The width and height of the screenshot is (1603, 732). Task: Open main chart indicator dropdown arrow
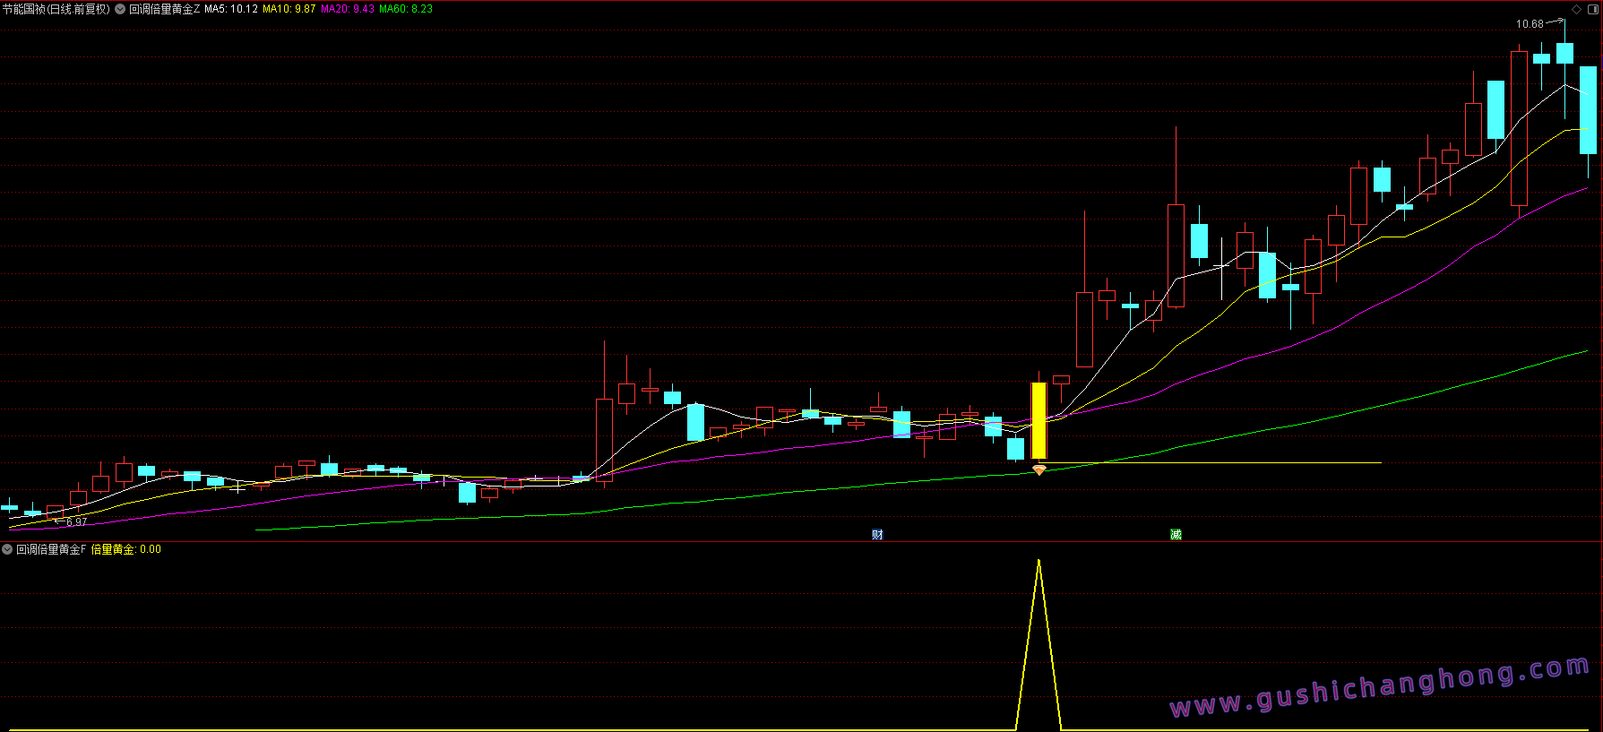(120, 9)
